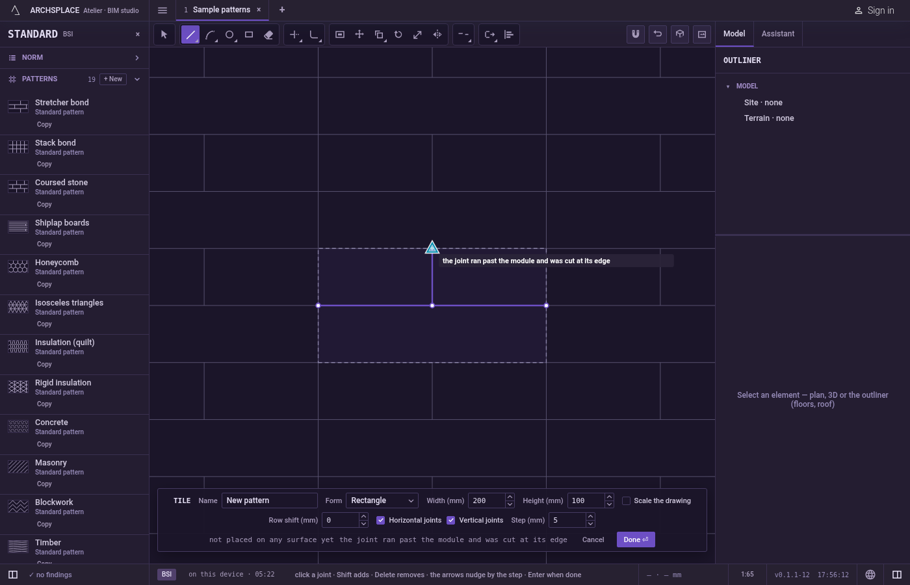
Task: Increase the Width value stepper
Action: pyautogui.click(x=510, y=497)
